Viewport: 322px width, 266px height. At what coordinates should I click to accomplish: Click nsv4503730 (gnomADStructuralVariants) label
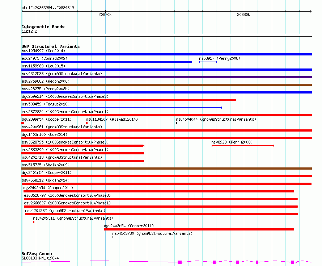[152, 233]
